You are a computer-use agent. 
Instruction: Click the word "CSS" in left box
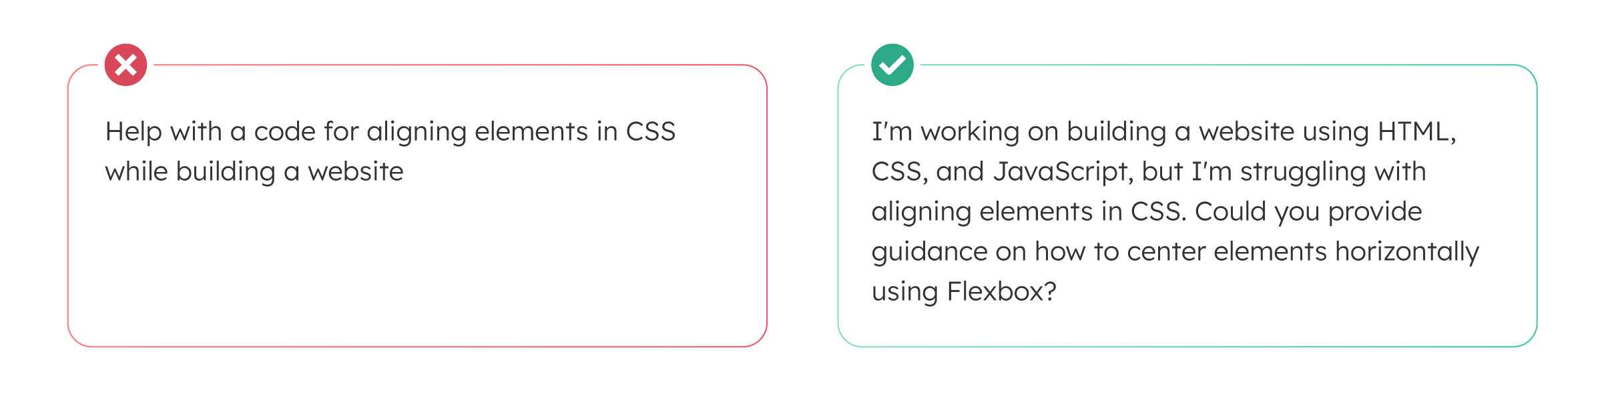coord(651,131)
